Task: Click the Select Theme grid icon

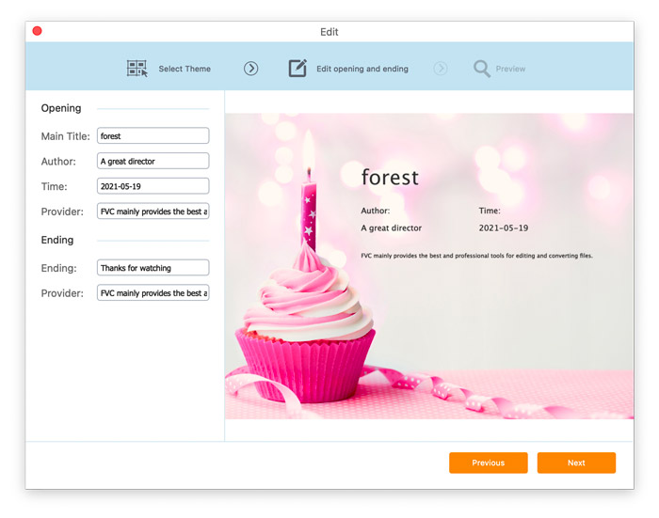Action: click(137, 69)
